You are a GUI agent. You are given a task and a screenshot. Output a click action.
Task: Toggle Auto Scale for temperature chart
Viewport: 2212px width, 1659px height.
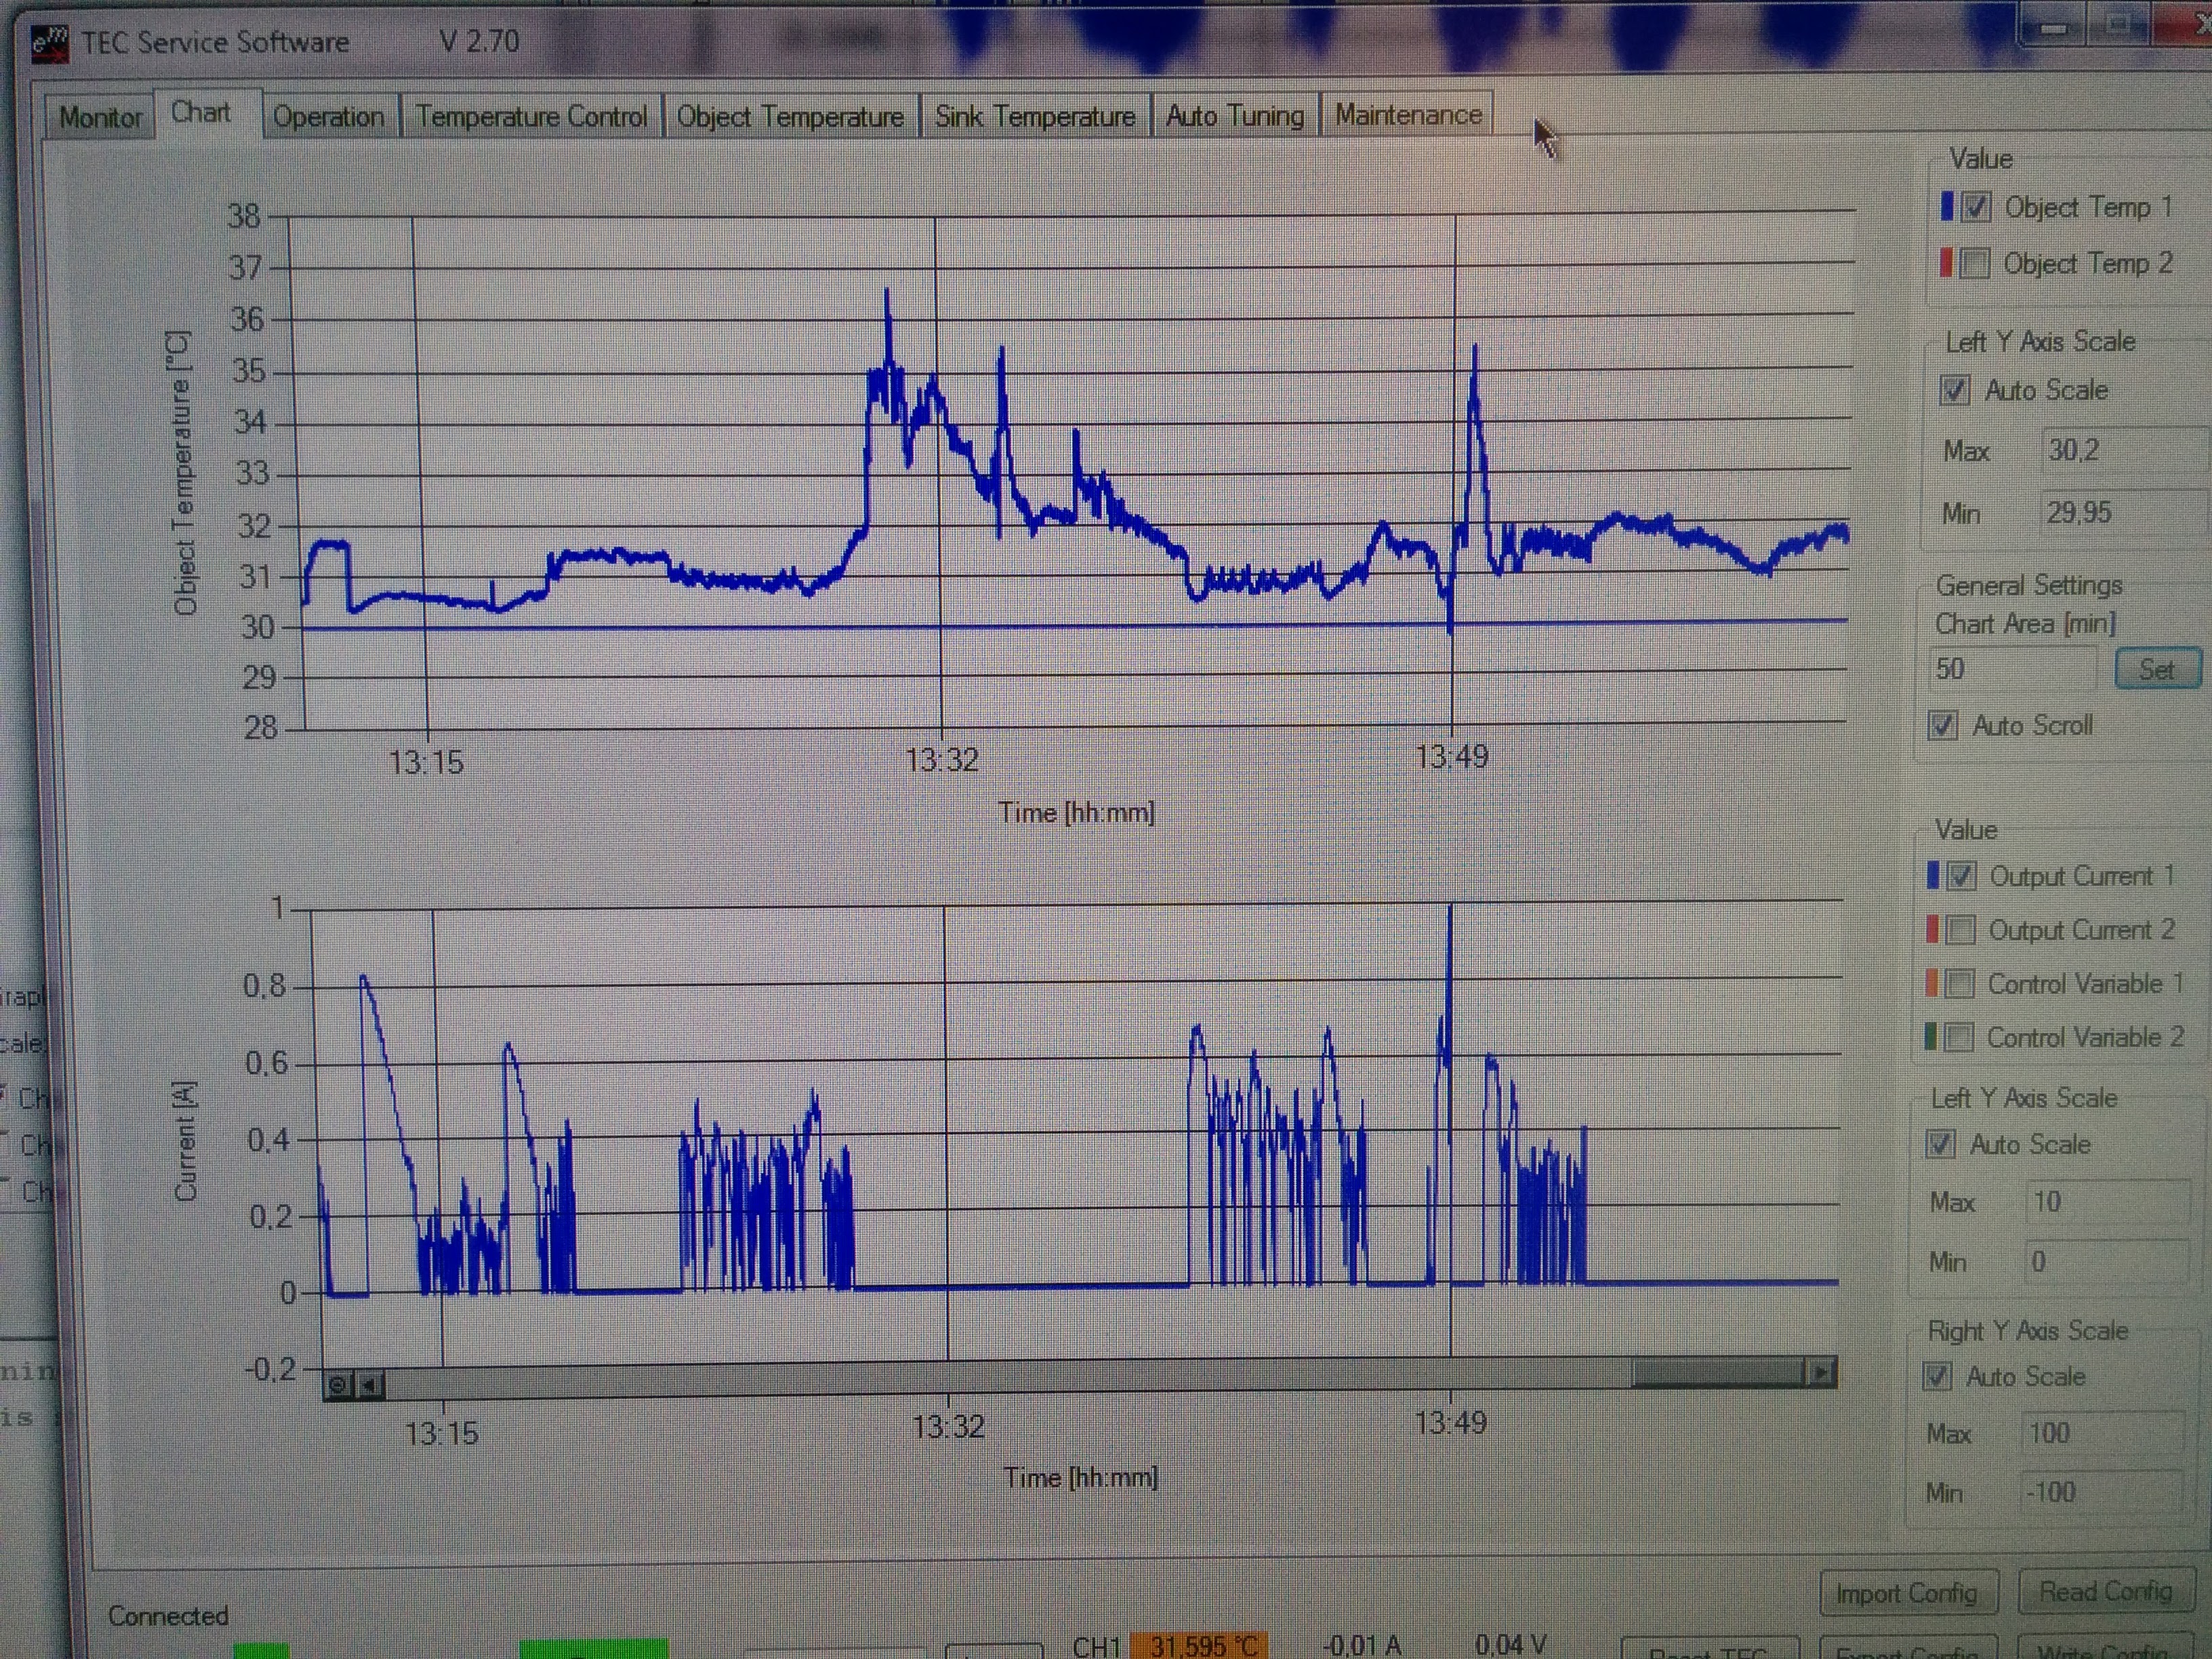(1955, 390)
